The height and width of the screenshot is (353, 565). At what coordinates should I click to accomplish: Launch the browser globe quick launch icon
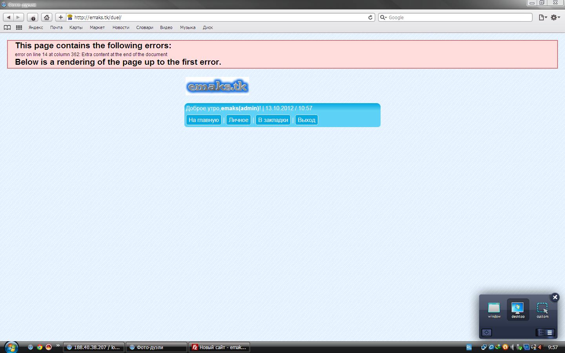tap(31, 347)
